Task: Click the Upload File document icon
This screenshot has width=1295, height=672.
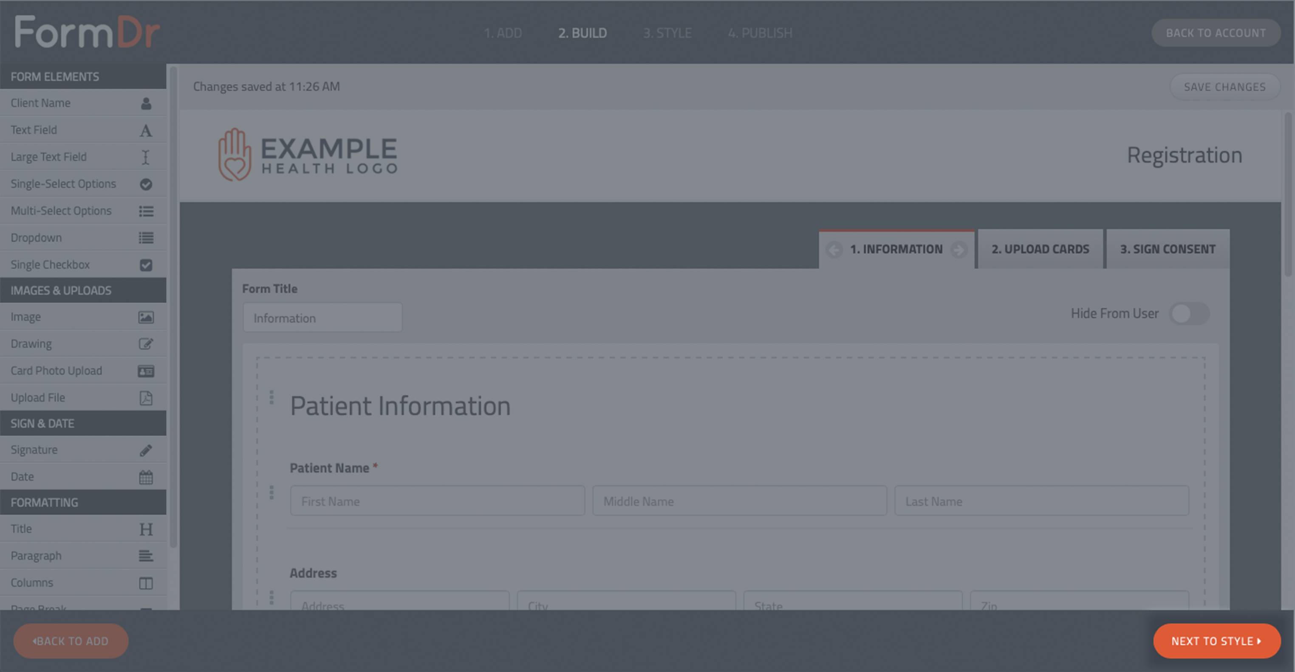Action: [146, 398]
